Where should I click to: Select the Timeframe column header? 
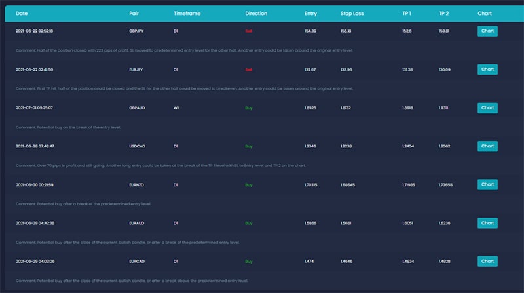pyautogui.click(x=187, y=13)
